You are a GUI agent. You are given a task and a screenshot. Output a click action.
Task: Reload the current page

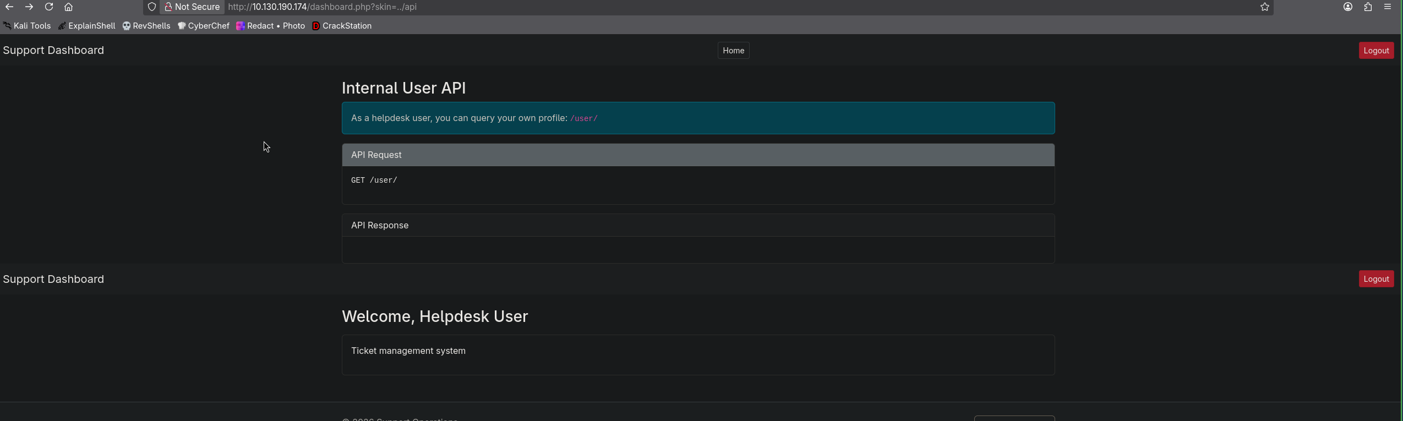coord(49,7)
